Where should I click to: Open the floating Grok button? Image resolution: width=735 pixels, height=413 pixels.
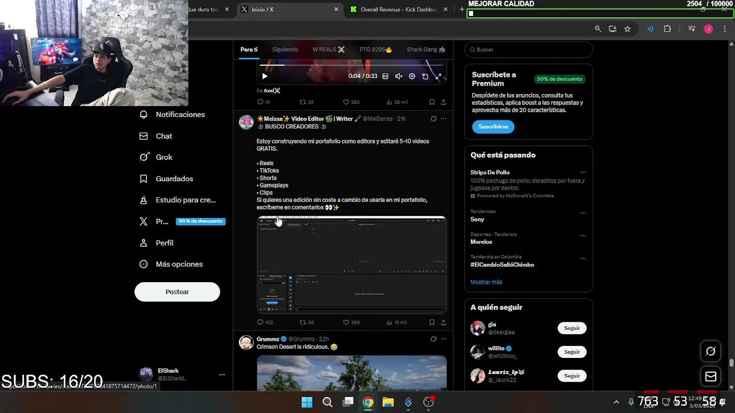click(710, 351)
